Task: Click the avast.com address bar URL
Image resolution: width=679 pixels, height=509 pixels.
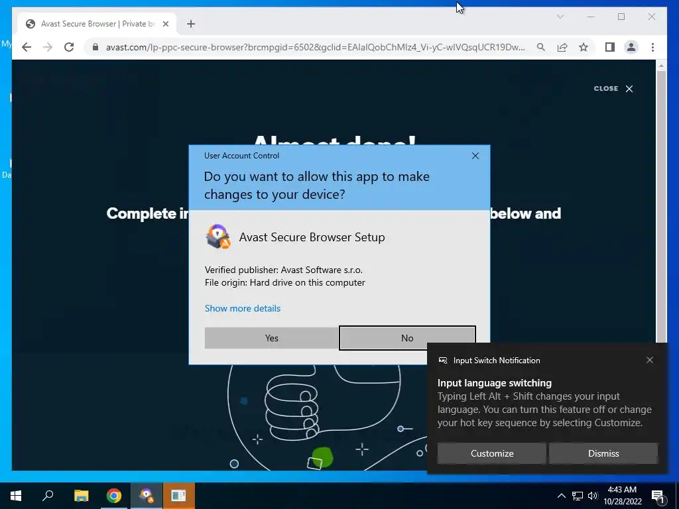Action: point(315,47)
